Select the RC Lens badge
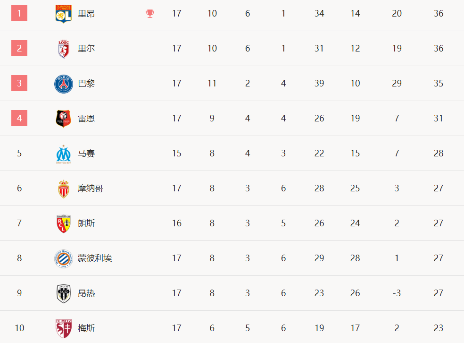The height and width of the screenshot is (343, 464). tap(64, 224)
